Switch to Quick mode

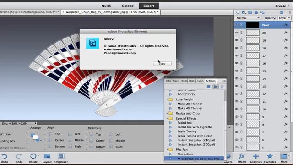pyautogui.click(x=107, y=5)
